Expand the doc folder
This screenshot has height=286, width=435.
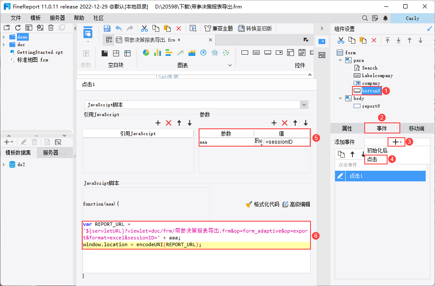pyautogui.click(x=4, y=44)
